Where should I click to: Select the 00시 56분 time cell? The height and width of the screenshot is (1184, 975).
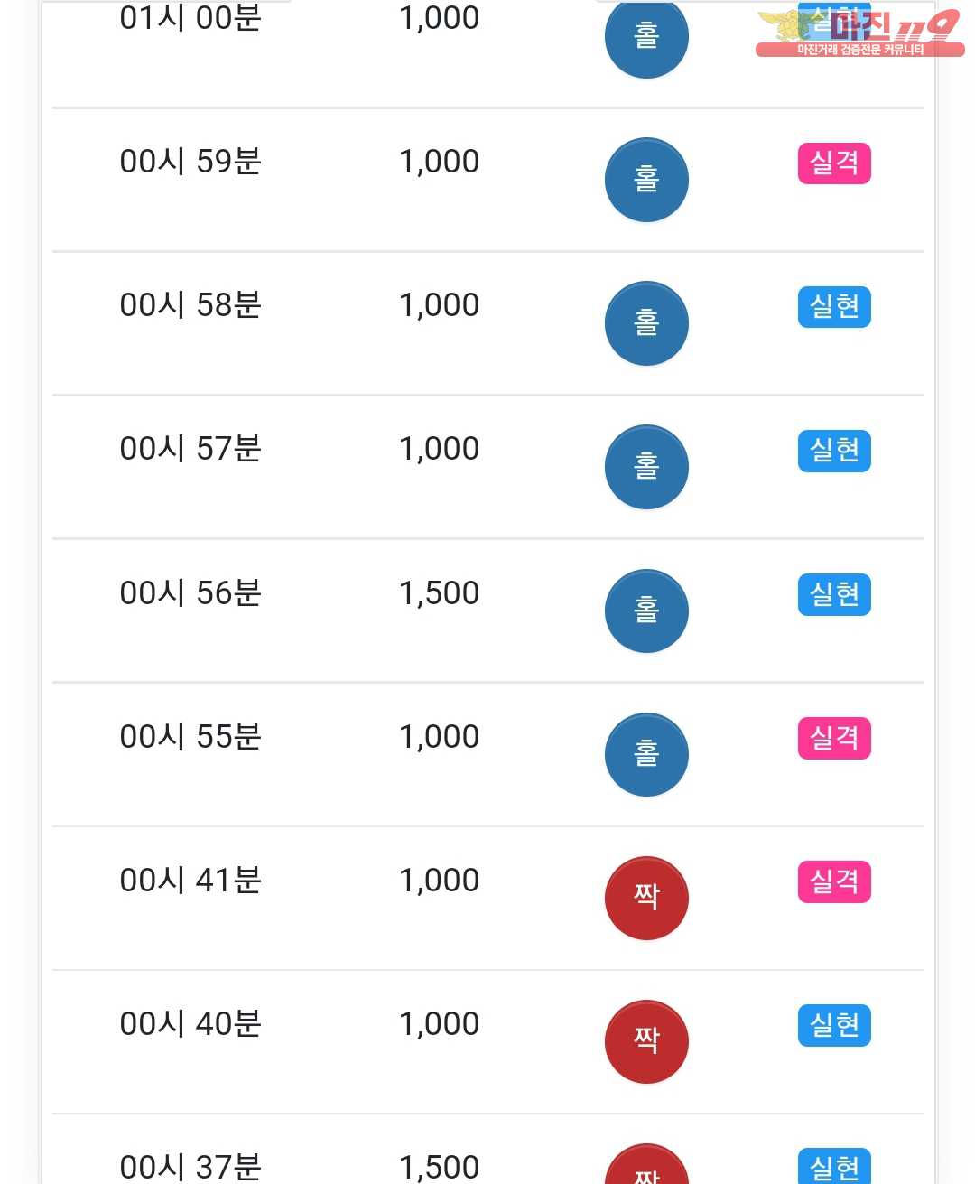pos(190,593)
